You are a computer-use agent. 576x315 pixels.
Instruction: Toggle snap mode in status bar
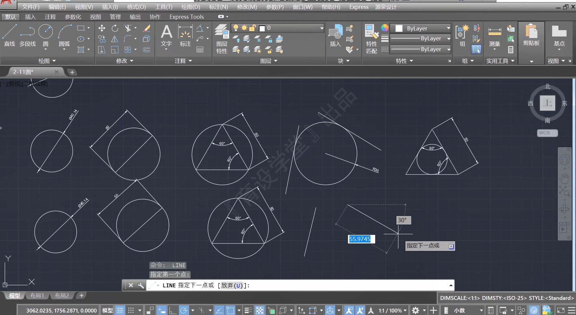[131, 310]
